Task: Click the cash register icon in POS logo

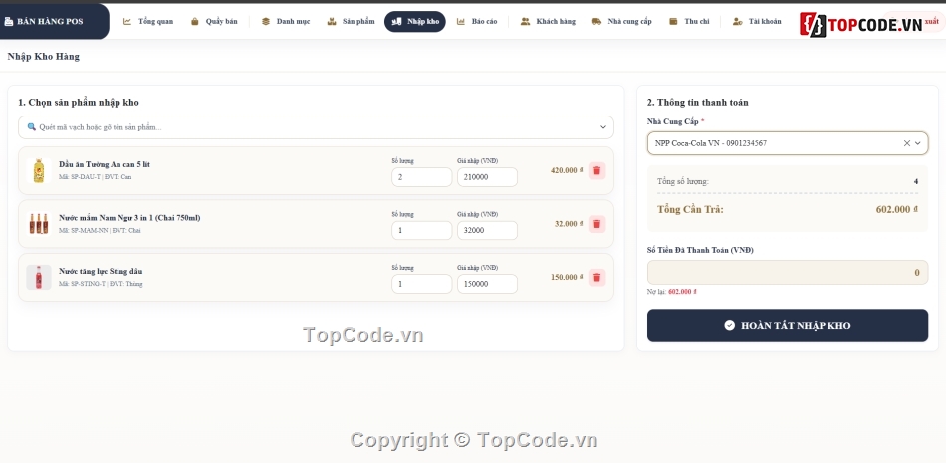Action: pos(8,21)
